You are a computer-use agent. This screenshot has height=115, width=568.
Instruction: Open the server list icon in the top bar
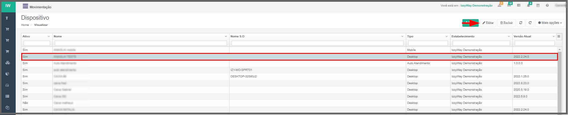tap(519, 5)
